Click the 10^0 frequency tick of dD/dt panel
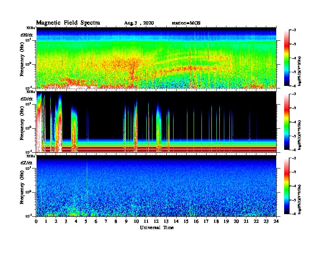329x254 pixels. tap(28, 128)
